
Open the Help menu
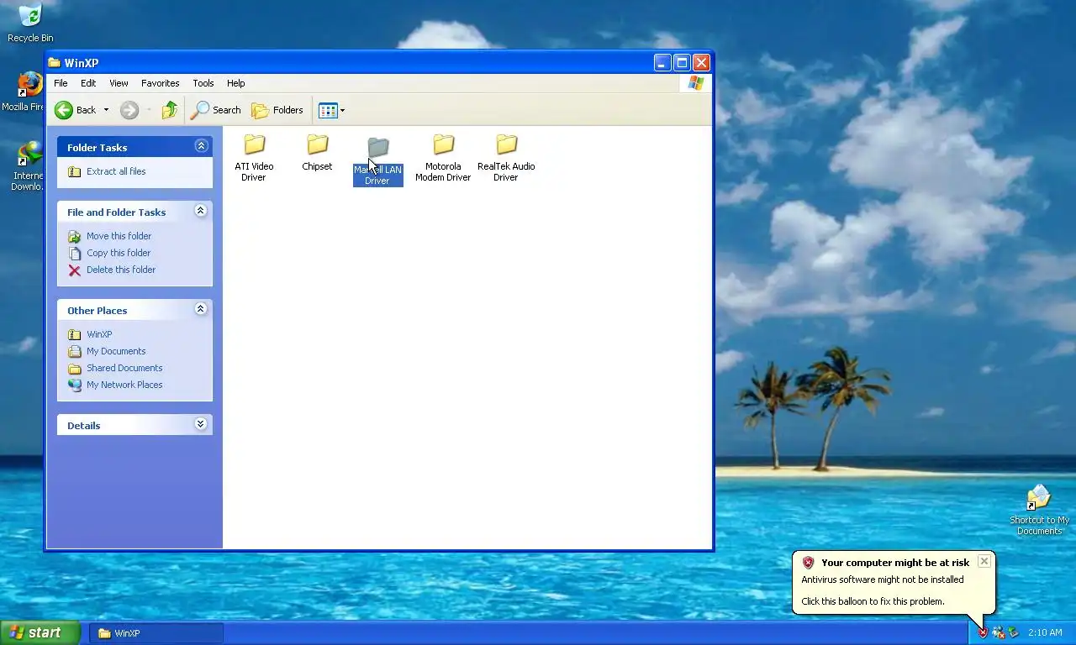[x=236, y=83]
